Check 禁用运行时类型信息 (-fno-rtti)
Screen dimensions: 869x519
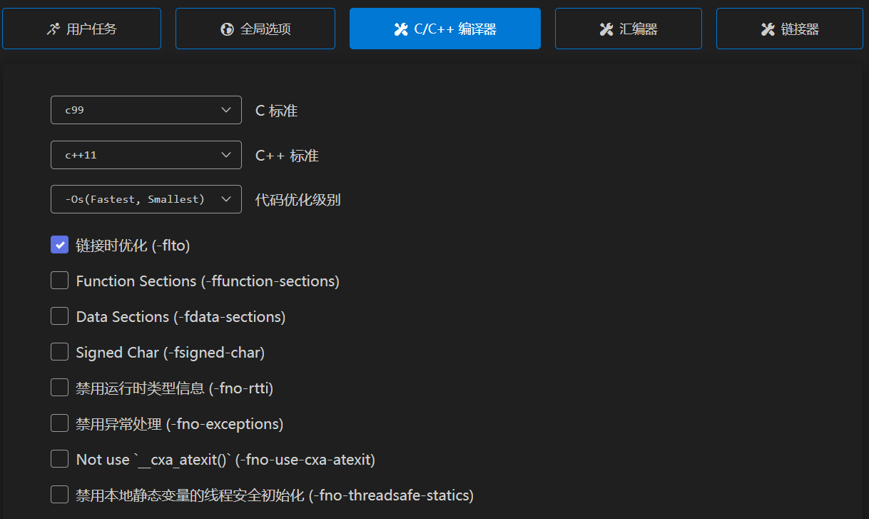60,388
